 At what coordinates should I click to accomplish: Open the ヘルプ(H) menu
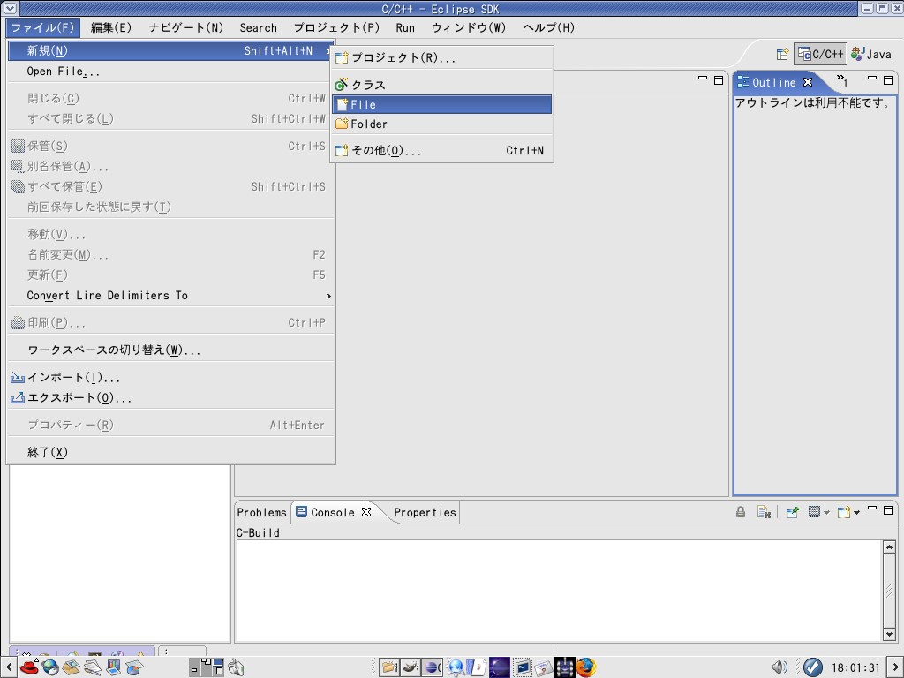548,27
